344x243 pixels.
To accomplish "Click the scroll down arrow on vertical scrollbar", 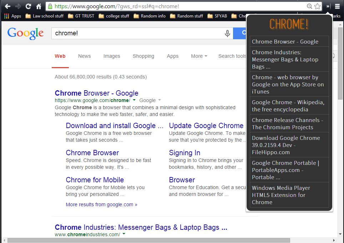I will tap(340, 234).
